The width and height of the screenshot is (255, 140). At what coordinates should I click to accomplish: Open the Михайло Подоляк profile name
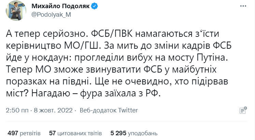tap(60, 6)
